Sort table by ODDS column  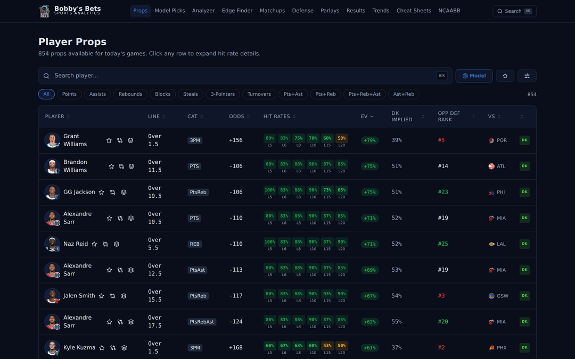(240, 116)
